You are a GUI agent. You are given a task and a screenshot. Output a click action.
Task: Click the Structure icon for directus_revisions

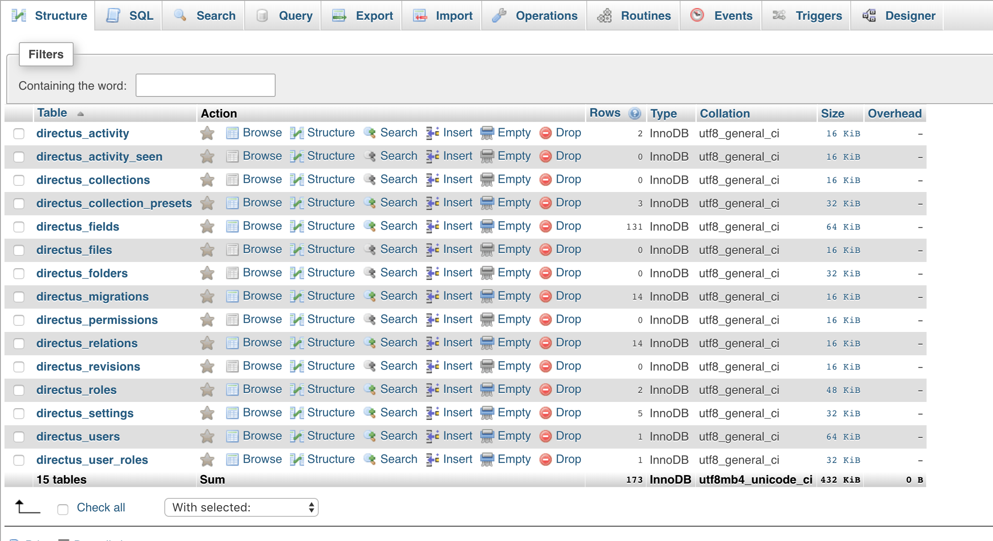coord(297,366)
